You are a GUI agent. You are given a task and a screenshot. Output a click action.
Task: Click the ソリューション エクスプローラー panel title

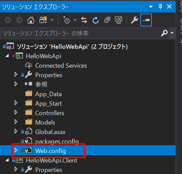click(x=36, y=7)
